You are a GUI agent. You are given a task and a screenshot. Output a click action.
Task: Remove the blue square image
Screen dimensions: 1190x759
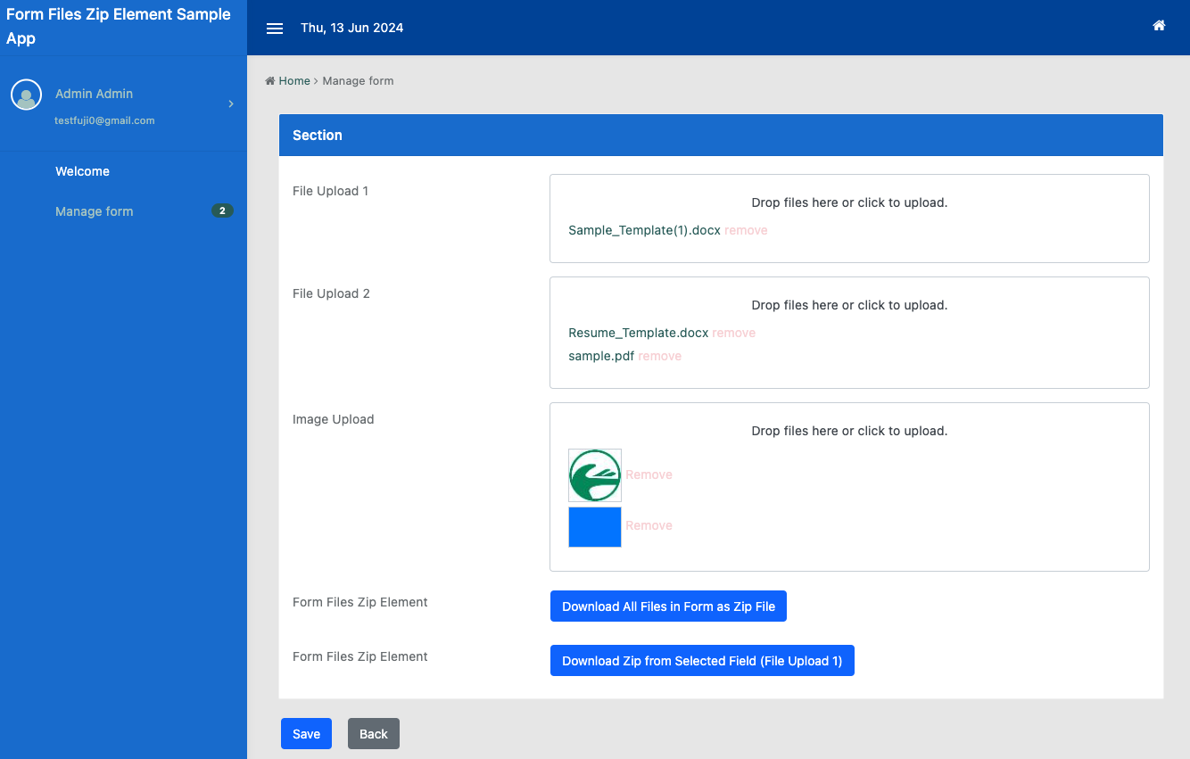point(649,525)
